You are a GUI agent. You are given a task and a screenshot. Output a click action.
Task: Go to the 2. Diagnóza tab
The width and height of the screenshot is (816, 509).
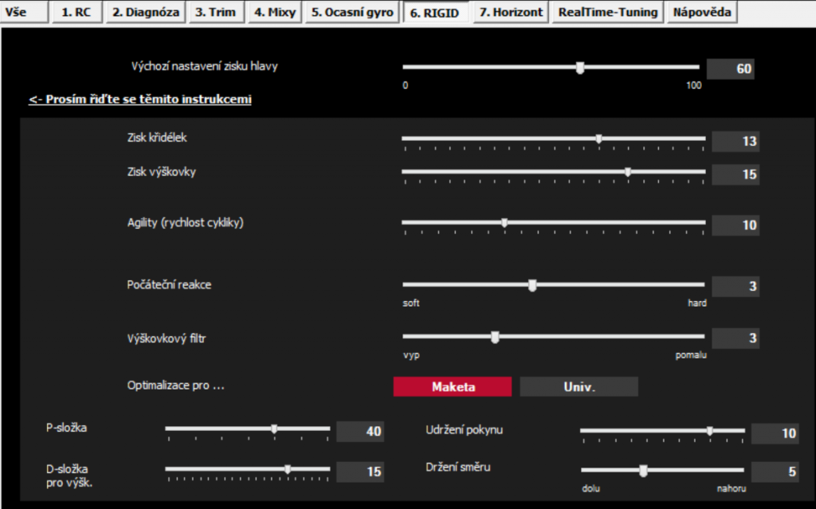[145, 12]
